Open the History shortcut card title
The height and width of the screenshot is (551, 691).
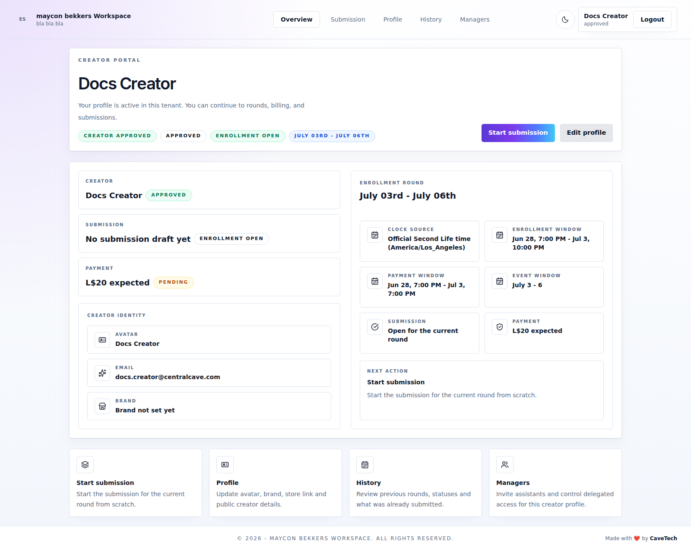(368, 483)
